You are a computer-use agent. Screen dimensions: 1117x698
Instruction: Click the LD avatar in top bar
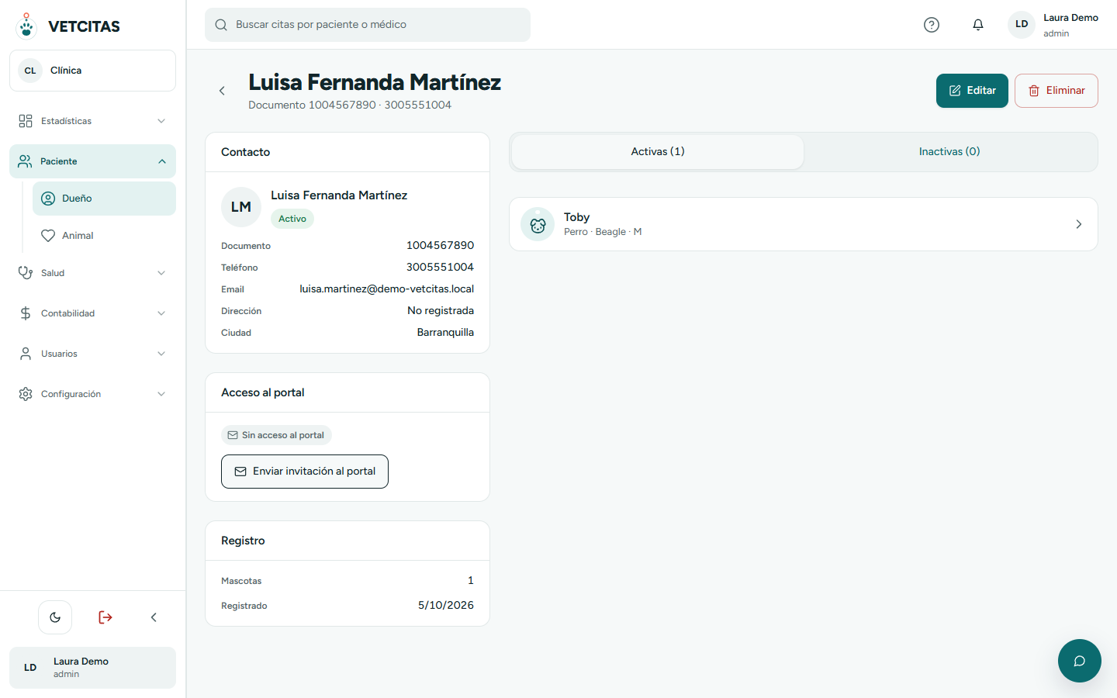pos(1022,24)
